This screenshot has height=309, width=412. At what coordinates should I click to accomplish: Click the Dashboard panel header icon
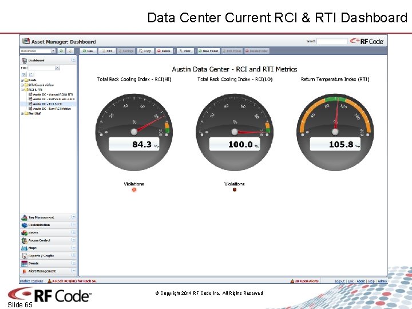point(25,61)
